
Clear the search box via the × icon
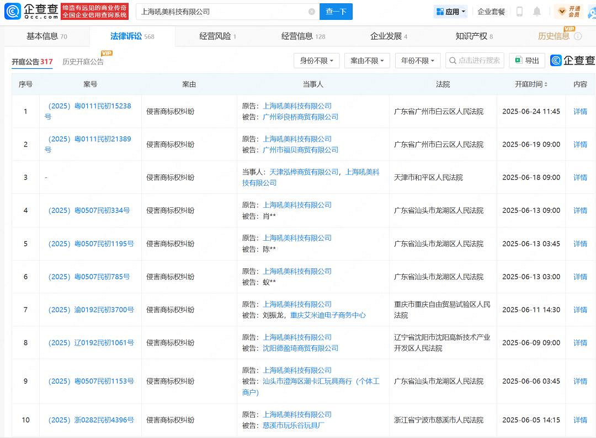coord(312,11)
